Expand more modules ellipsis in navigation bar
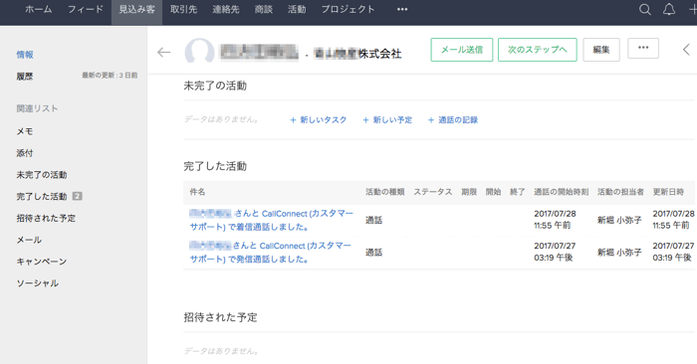The height and width of the screenshot is (364, 697). click(x=402, y=9)
